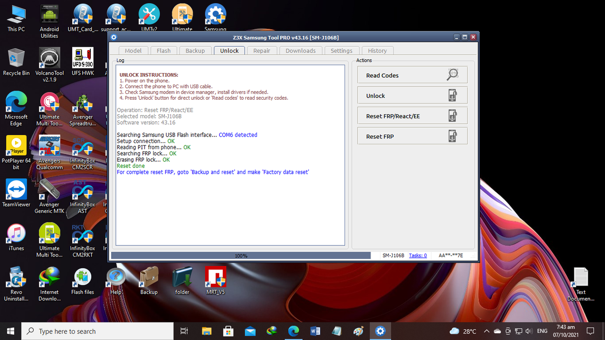Select the support_ac desktop shortcut
This screenshot has height=340, width=605.
click(116, 18)
